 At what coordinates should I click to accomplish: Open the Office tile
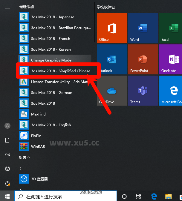pos(111,28)
